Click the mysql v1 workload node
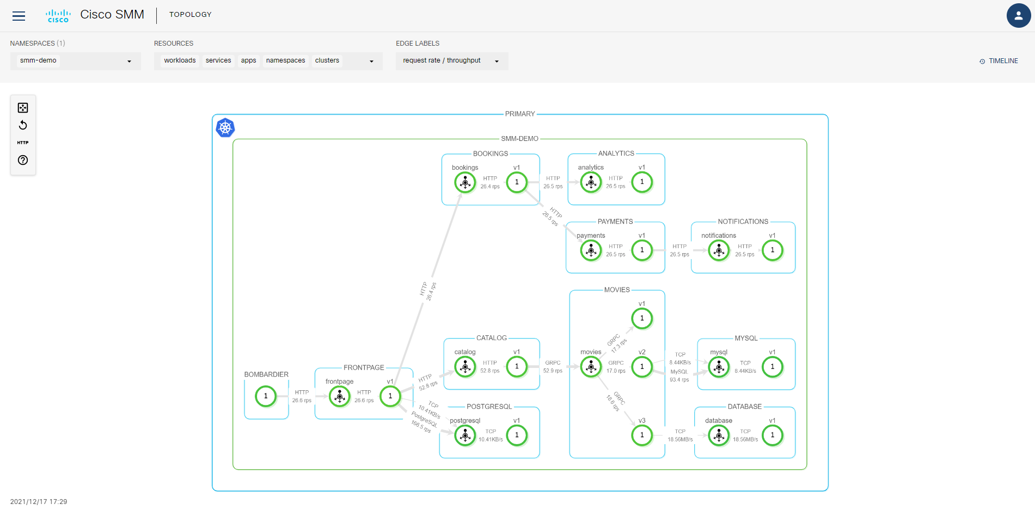1035x510 pixels. 772,367
